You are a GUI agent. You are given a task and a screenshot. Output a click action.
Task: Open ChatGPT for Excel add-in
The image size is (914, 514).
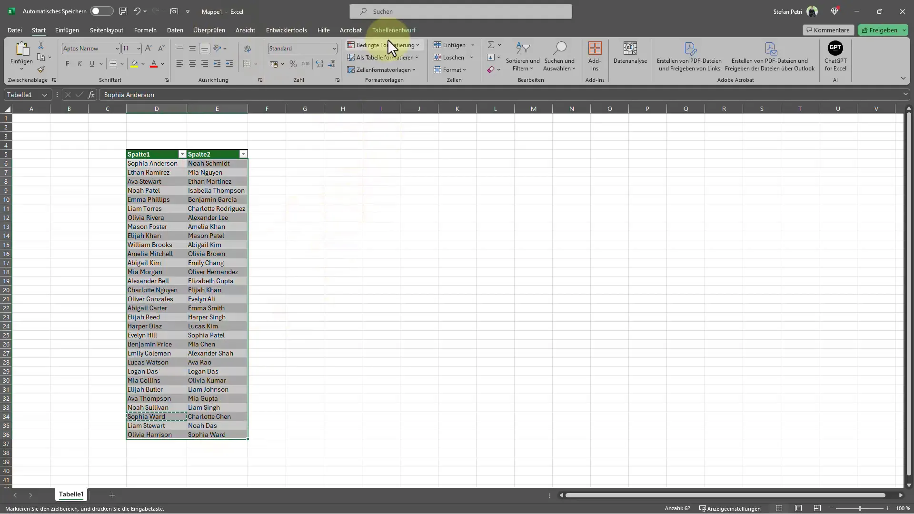point(835,56)
